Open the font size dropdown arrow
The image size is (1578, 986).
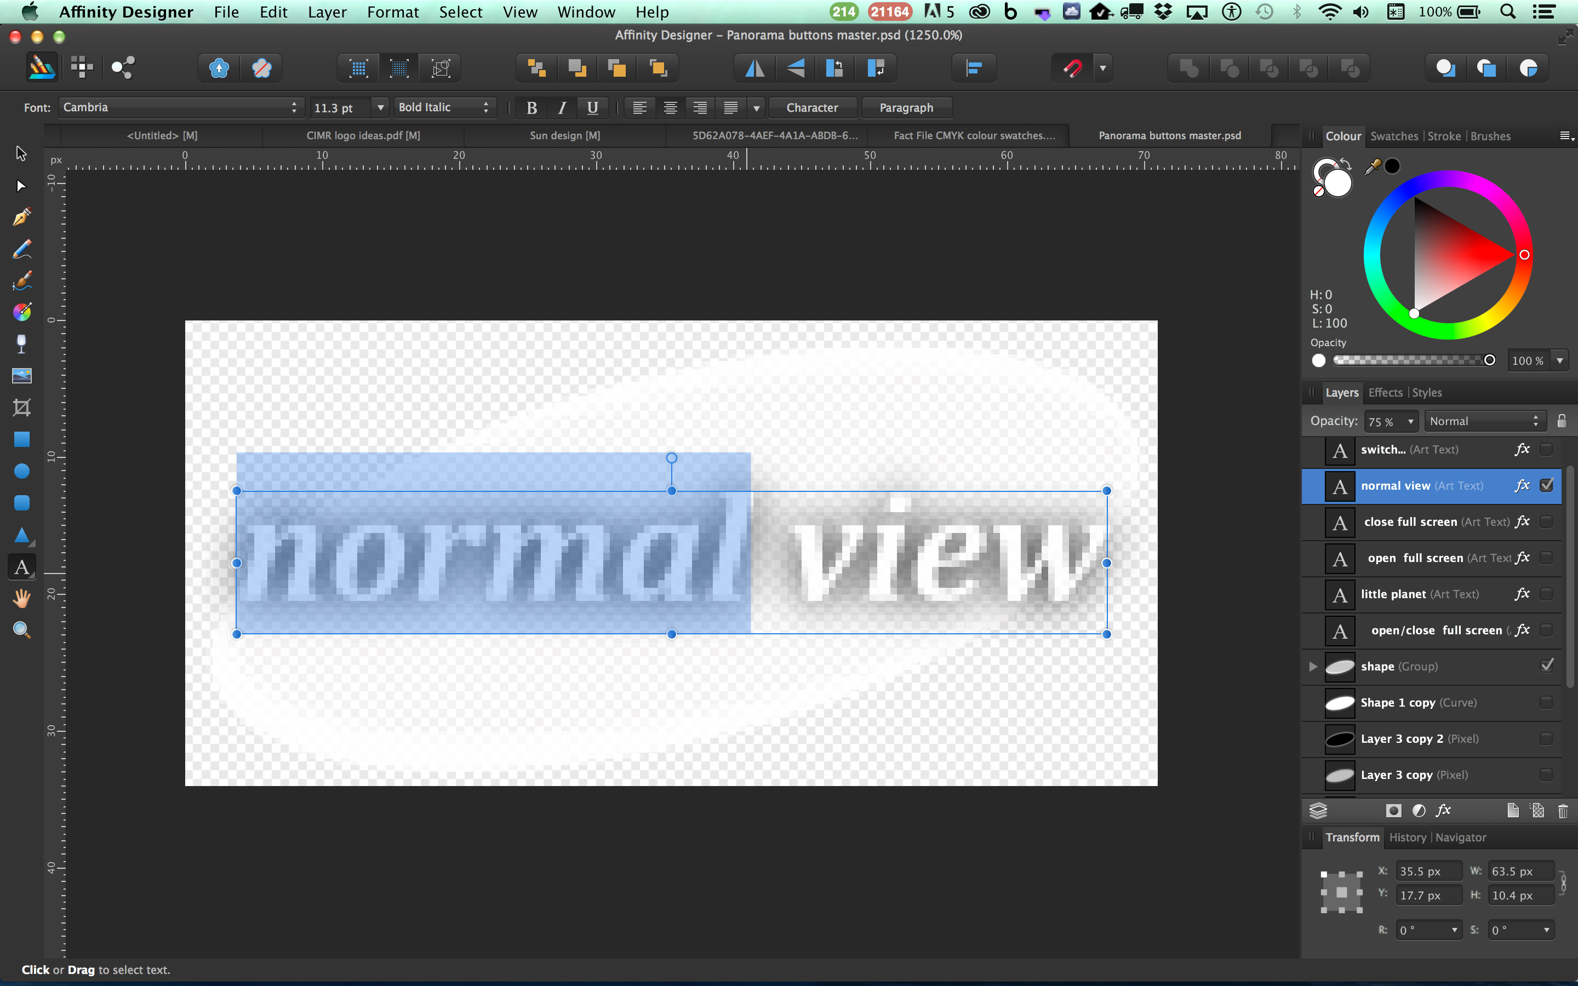pos(381,107)
